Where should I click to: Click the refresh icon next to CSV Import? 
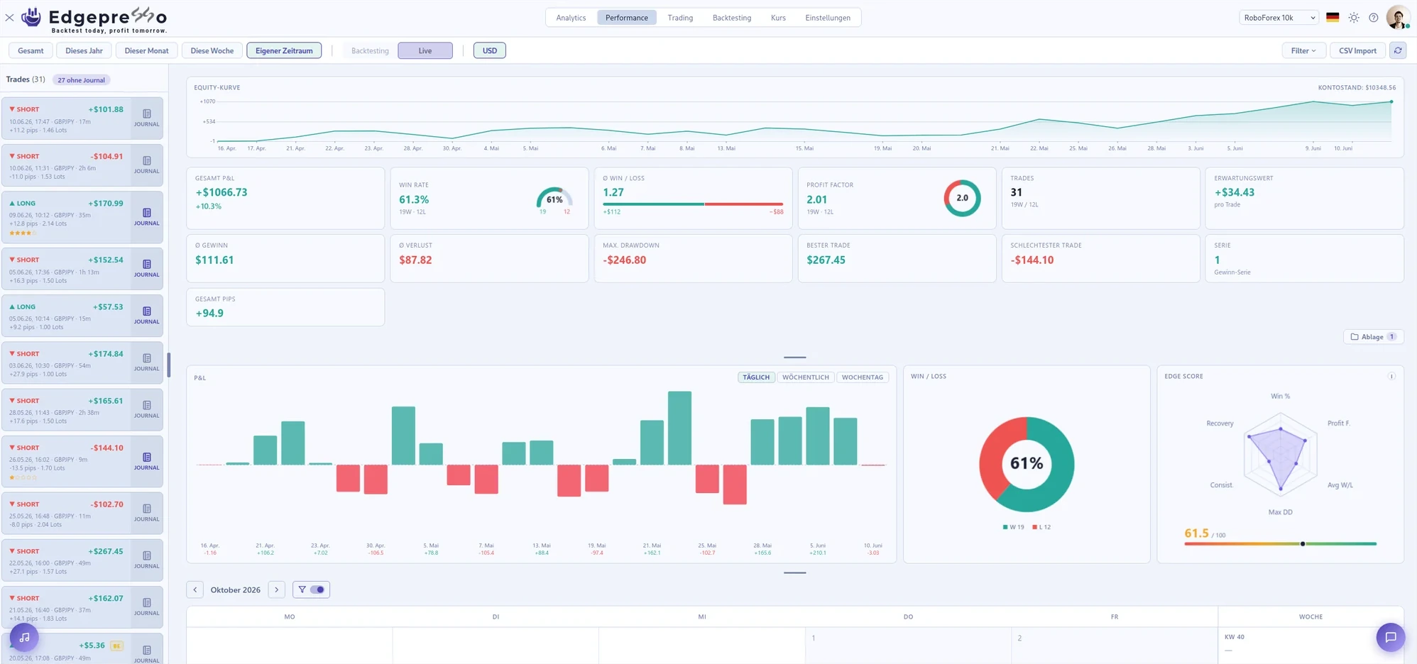(x=1398, y=50)
